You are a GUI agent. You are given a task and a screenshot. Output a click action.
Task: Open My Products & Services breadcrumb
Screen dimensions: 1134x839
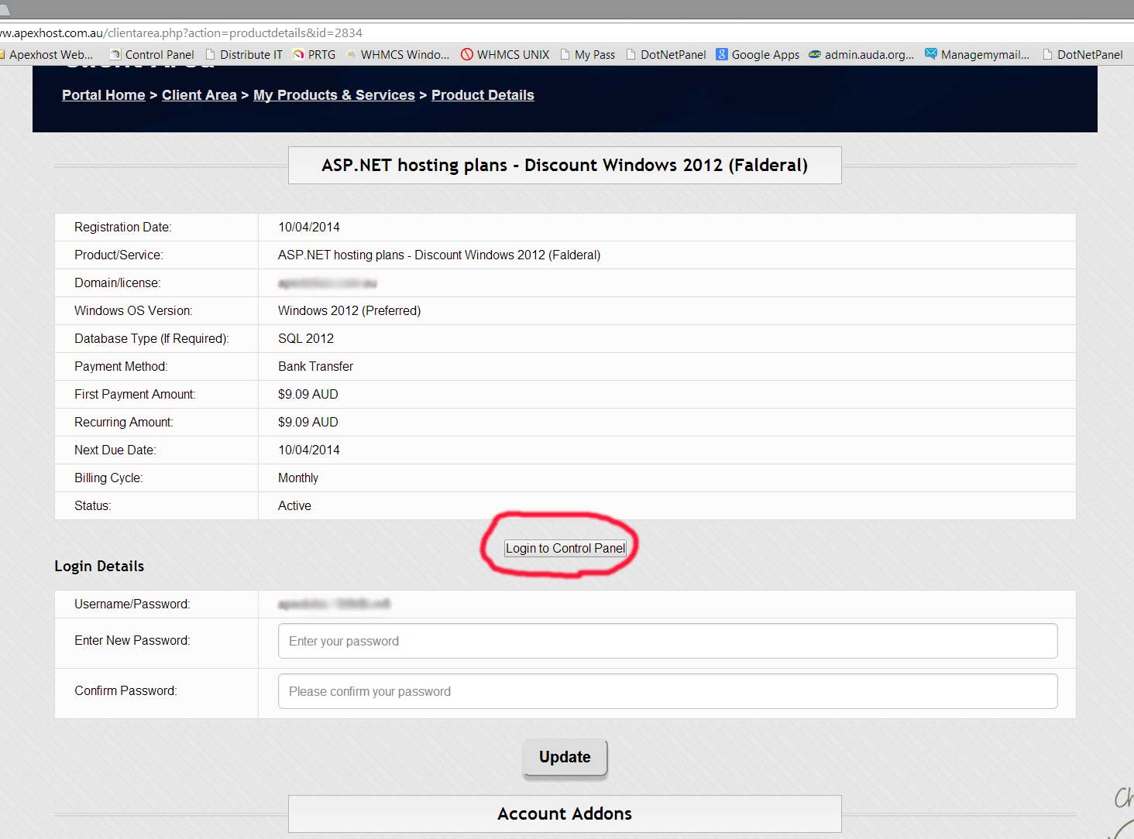point(334,95)
